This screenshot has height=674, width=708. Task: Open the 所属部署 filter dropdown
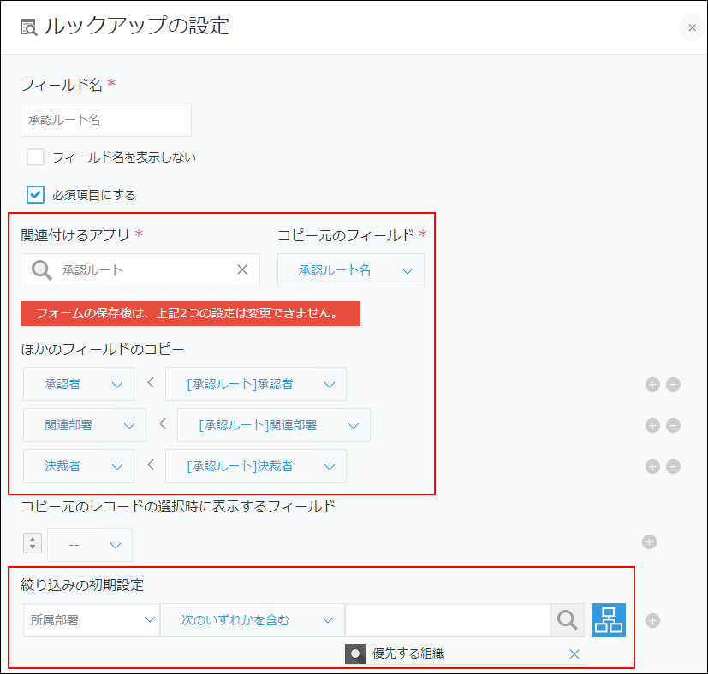click(x=91, y=620)
